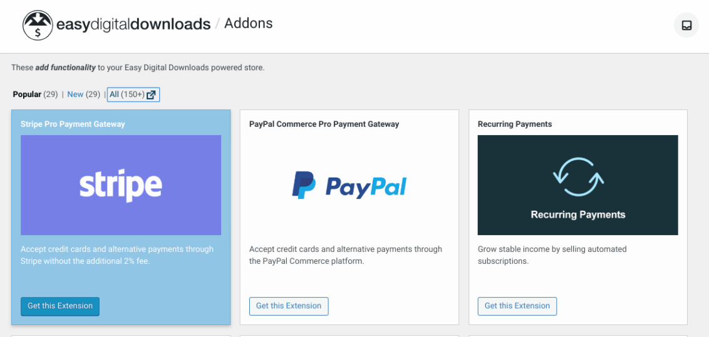Click the easydigitaldownloads wordmark text
Viewport: 709px width, 337px height.
pos(133,24)
